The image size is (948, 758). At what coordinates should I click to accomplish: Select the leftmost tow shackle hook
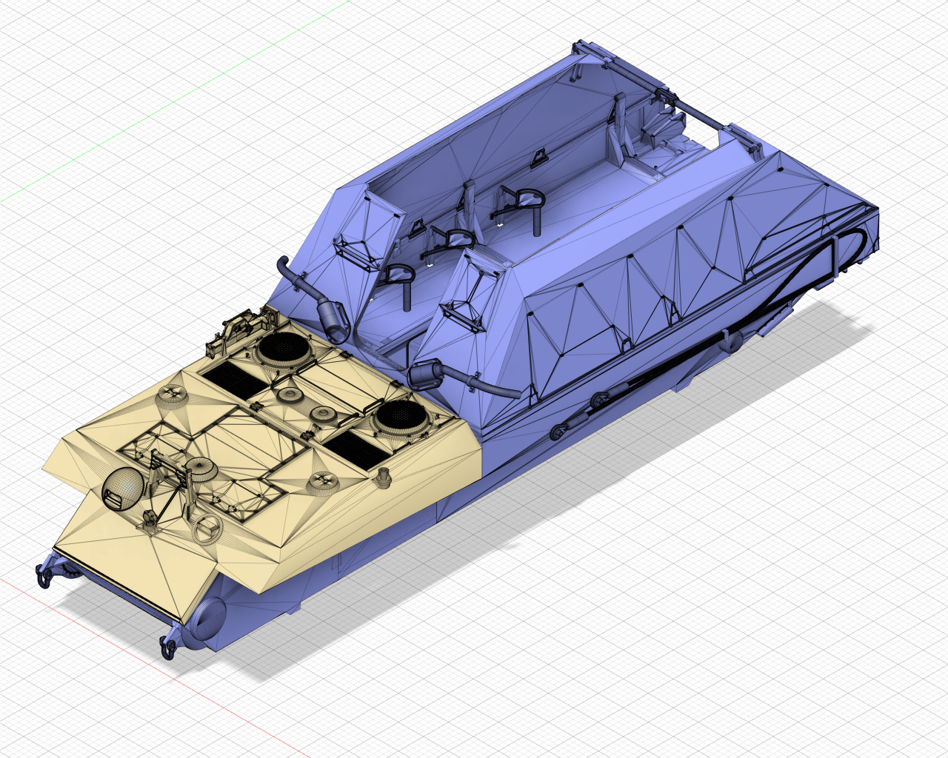[43, 576]
